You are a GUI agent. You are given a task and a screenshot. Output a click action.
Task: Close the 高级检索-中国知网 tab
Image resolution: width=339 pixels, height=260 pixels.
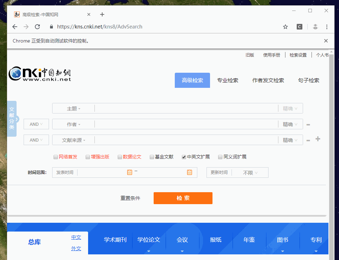click(89, 14)
